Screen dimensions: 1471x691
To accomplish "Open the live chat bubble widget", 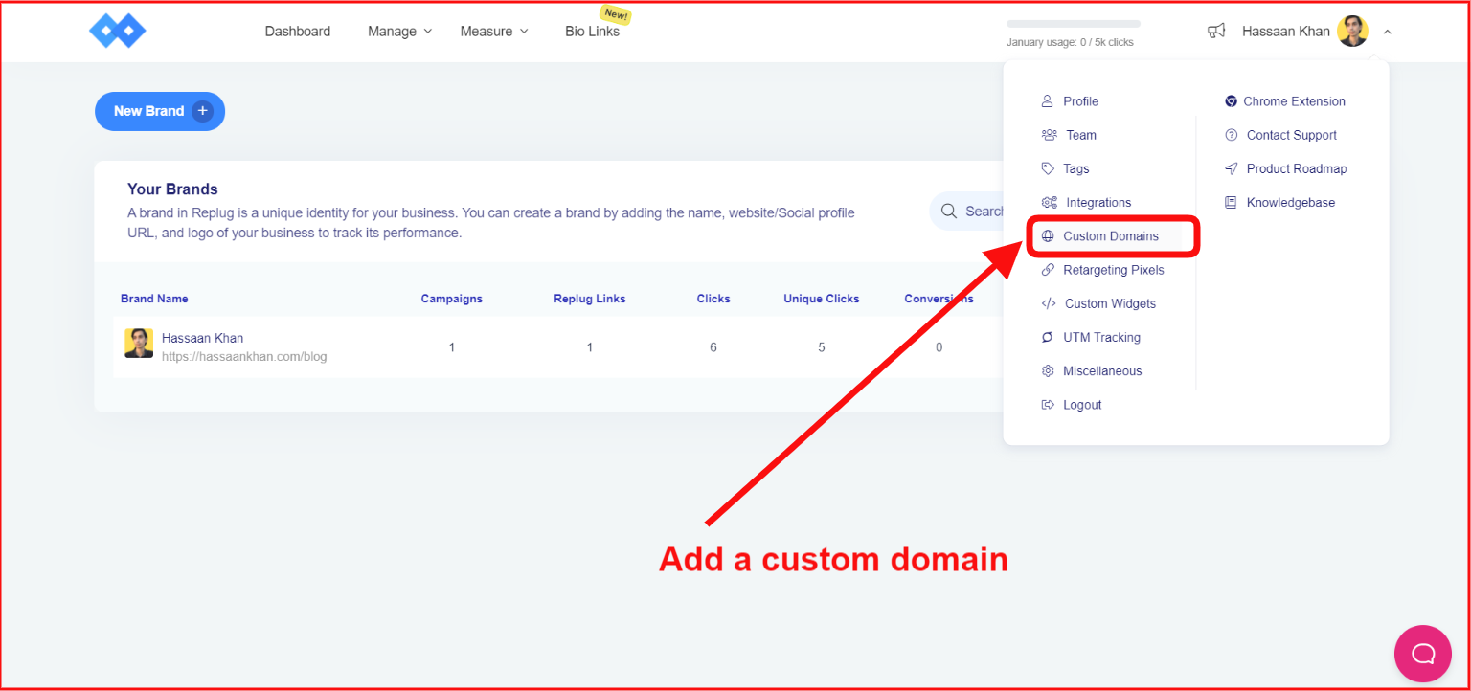I will [x=1423, y=654].
